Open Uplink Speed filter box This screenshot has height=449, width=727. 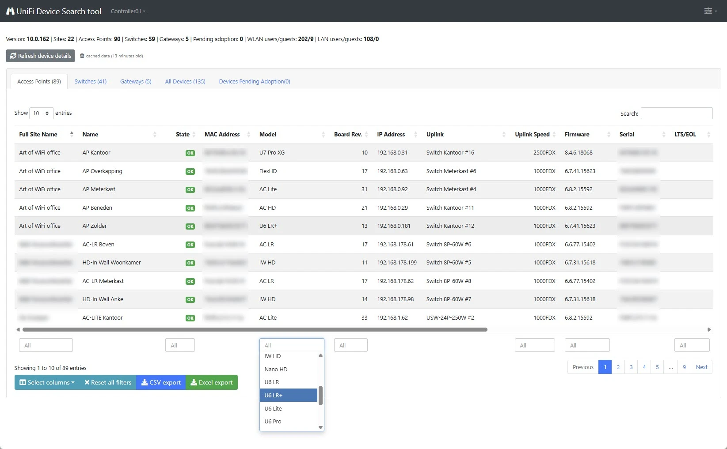point(535,345)
